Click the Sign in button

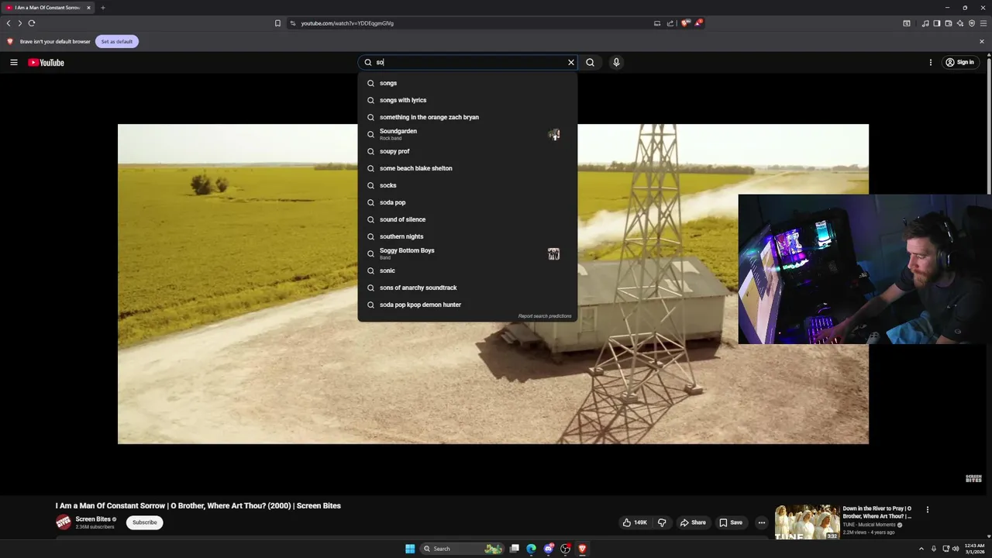pos(959,62)
